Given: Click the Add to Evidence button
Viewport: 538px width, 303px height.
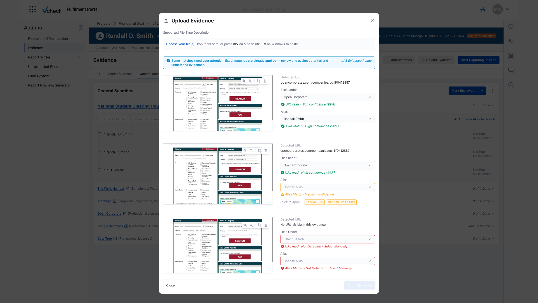Looking at the screenshot, I should pos(360,285).
